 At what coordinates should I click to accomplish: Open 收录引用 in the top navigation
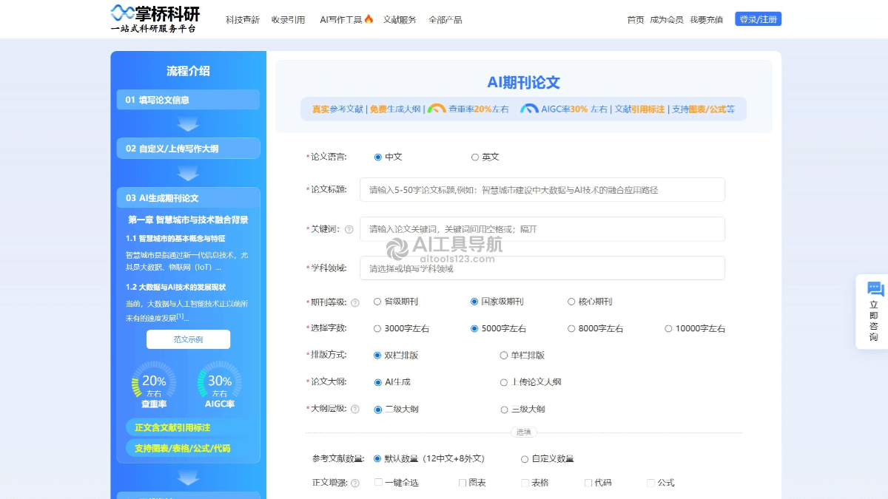click(288, 20)
